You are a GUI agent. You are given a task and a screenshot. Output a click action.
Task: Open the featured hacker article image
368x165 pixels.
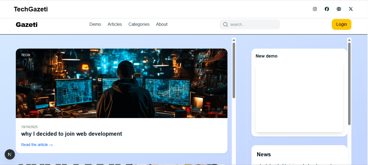(121, 83)
